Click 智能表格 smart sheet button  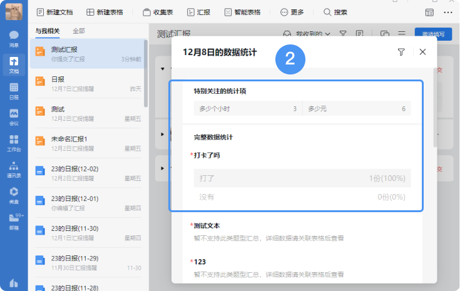coord(243,13)
